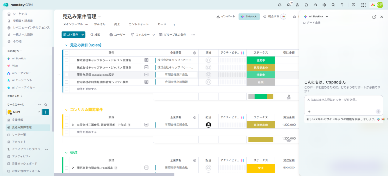
Task: Toggle select-all checkbox in 見込み案件(Sales) header
Action: (66, 53)
